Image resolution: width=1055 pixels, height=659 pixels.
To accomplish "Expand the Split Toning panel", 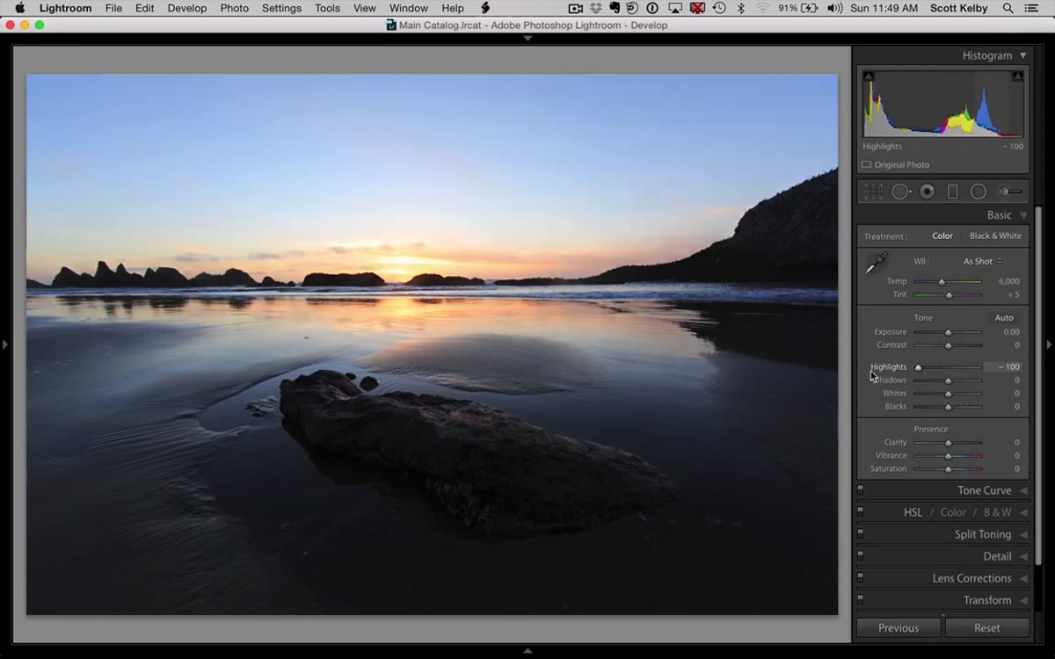I will 1023,534.
